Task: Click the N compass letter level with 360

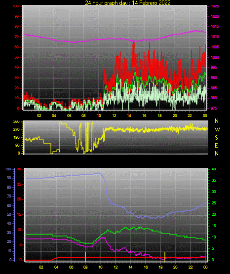Action: click(x=217, y=121)
